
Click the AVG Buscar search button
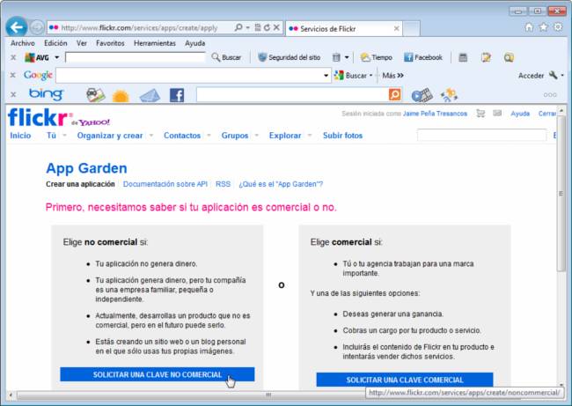(x=226, y=57)
